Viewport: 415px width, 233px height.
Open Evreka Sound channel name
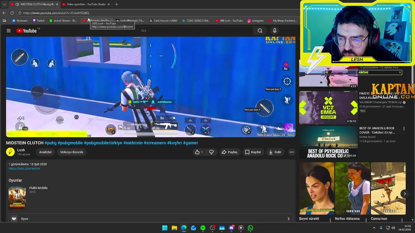point(367,137)
